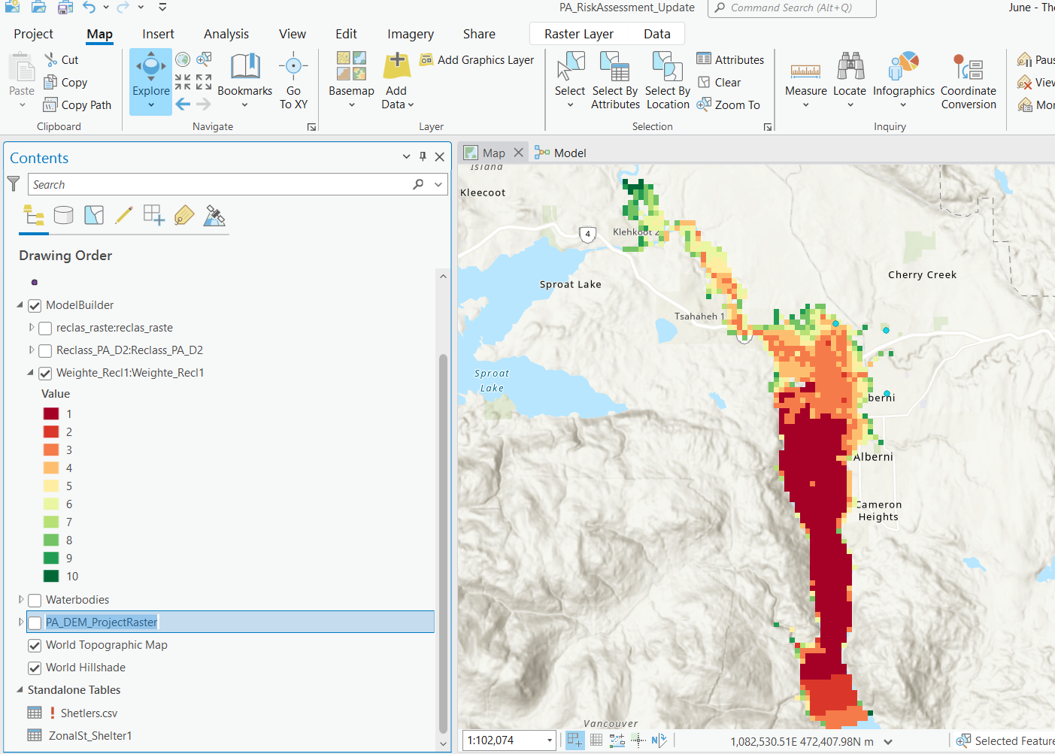The height and width of the screenshot is (754, 1055).
Task: Collapse the Weighte_Recl1 layer legend
Action: click(31, 373)
